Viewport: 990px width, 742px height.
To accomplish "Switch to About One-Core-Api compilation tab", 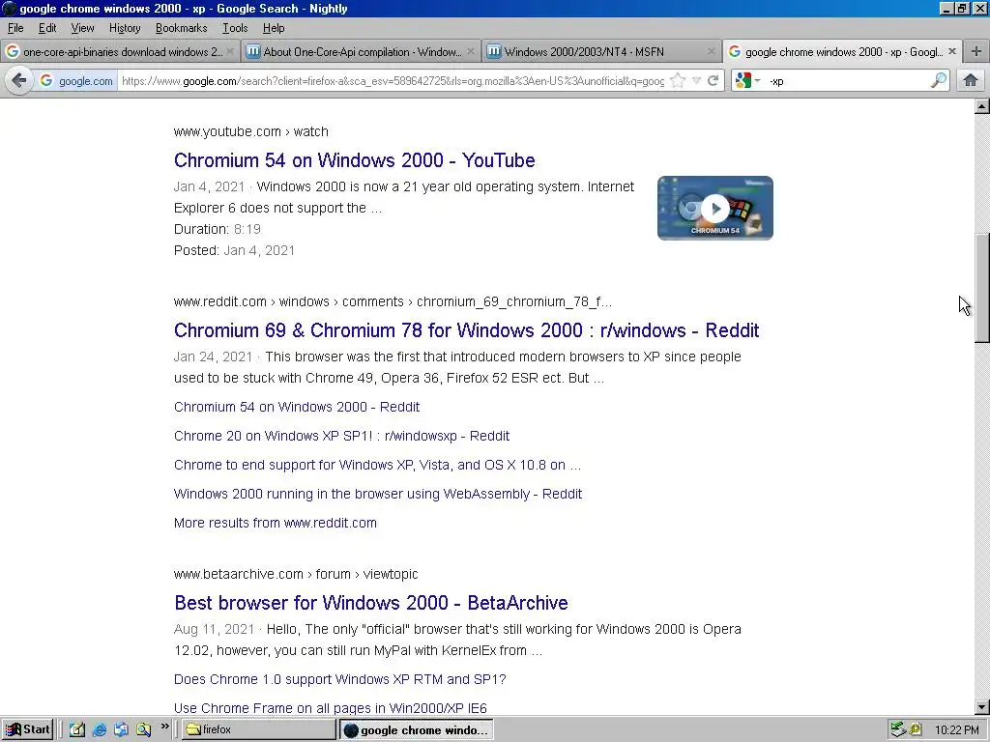I will point(362,52).
